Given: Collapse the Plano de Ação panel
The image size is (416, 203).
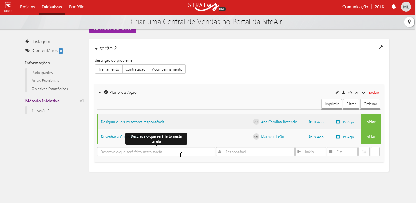Looking at the screenshot, I should click(100, 92).
